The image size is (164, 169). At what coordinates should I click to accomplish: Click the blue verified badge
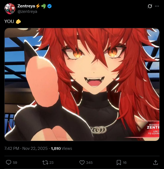[x=50, y=6]
